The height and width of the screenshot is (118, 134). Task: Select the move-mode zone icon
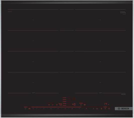pyautogui.click(x=85, y=105)
